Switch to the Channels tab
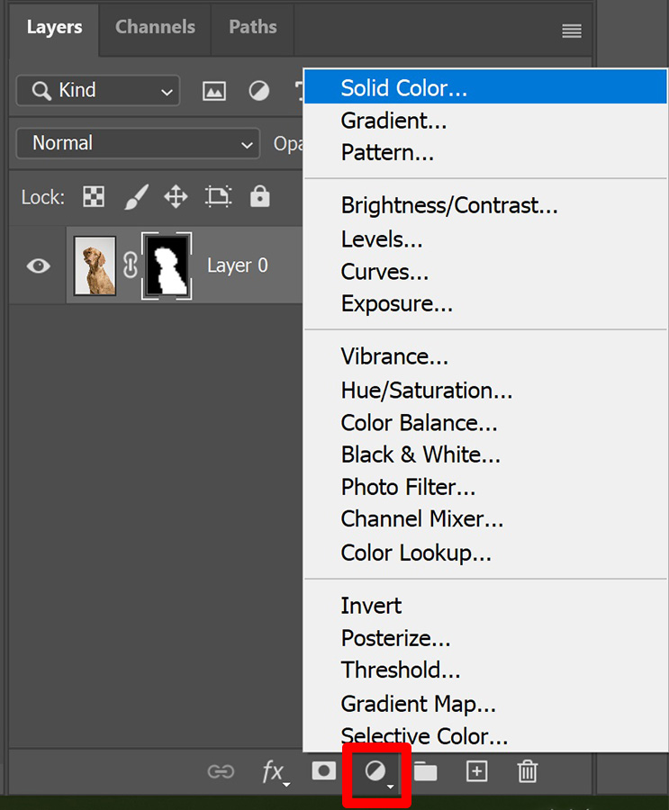 pos(155,27)
